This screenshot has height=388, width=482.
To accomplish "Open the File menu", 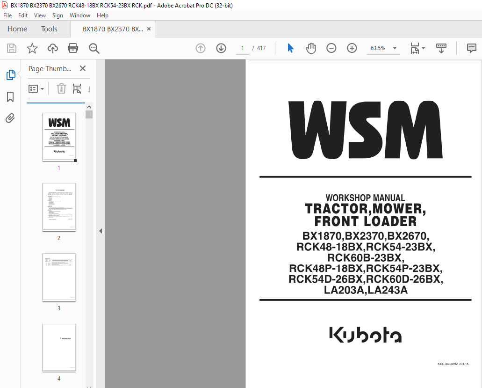I will [x=7, y=15].
